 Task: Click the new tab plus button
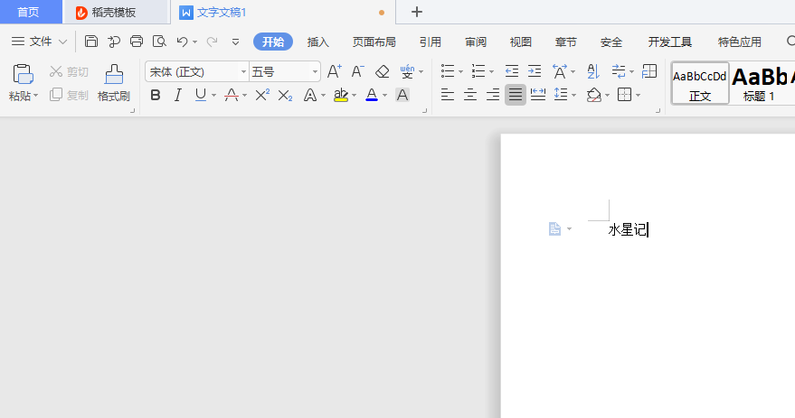pos(417,12)
